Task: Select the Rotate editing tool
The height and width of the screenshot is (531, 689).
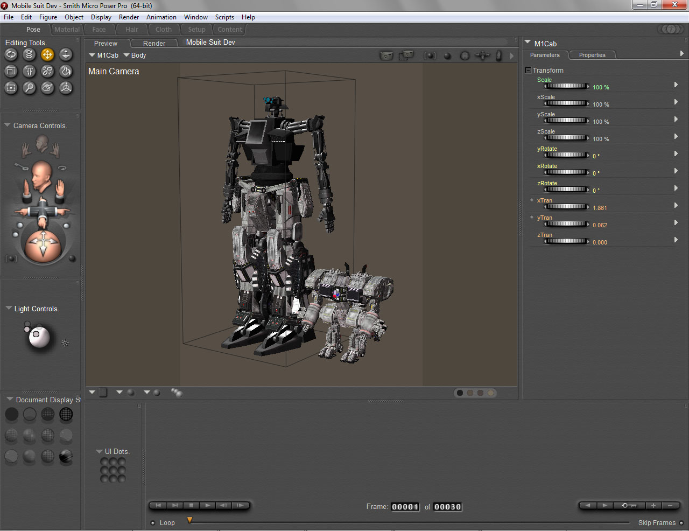Action: click(x=11, y=54)
